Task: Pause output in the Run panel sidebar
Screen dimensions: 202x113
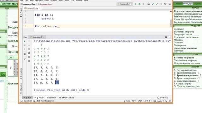Action: point(25,49)
